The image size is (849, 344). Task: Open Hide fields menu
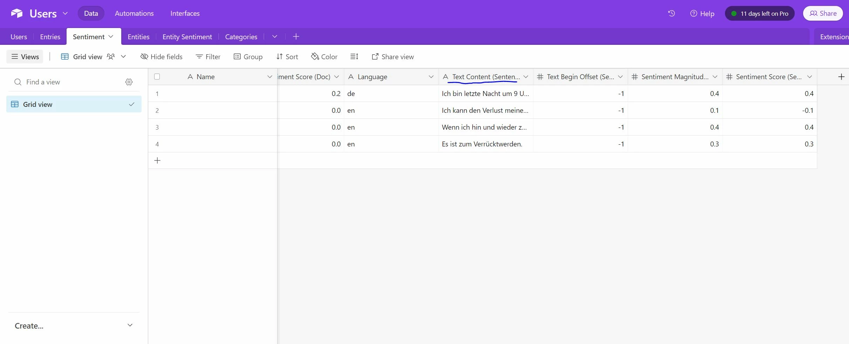tap(161, 57)
